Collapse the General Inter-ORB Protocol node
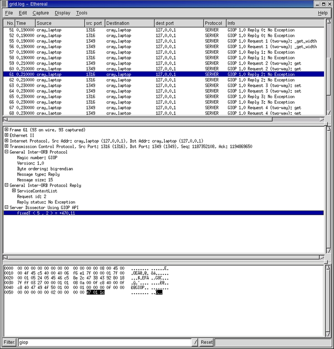 pyautogui.click(x=6, y=152)
